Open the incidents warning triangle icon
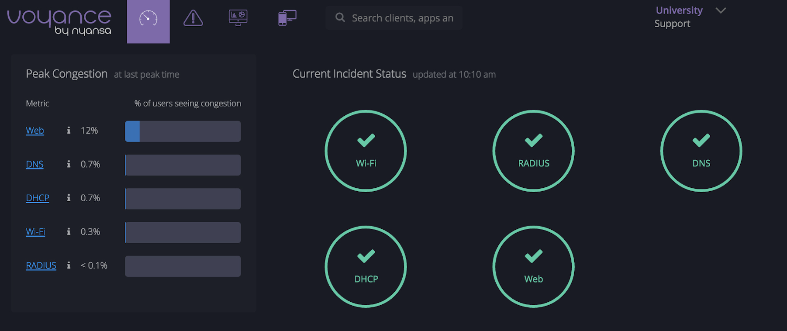 (193, 18)
